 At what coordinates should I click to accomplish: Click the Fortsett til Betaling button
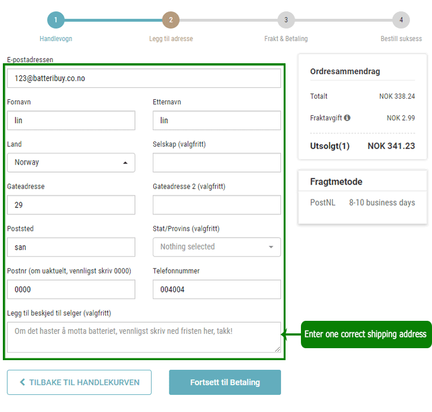pyautogui.click(x=225, y=382)
